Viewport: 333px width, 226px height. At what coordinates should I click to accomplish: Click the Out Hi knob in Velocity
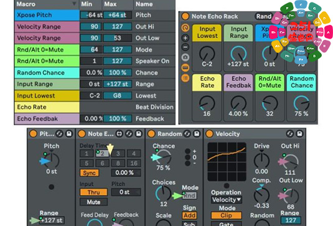291,161
